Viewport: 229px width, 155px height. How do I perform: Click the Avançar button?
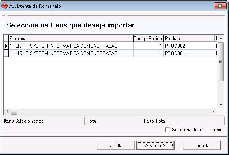155,146
